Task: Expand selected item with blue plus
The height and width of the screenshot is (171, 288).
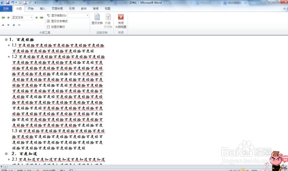Action: pyautogui.click(x=14, y=25)
